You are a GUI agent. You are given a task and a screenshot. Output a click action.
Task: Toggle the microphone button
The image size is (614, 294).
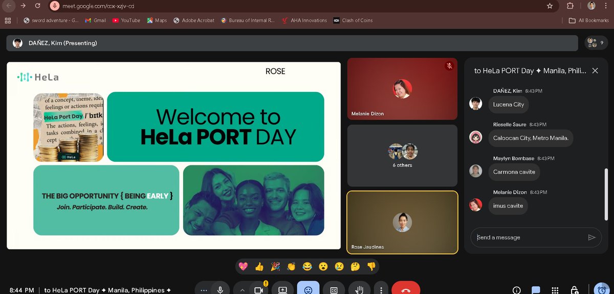tap(220, 289)
